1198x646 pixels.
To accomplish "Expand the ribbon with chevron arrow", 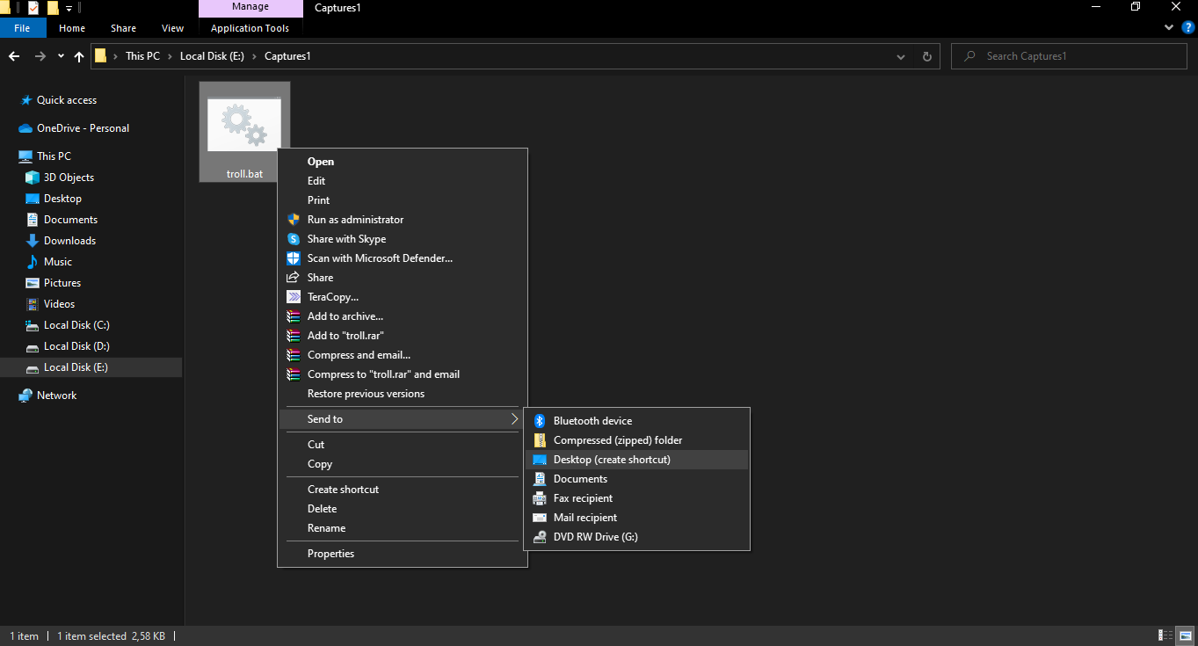I will (x=1169, y=28).
